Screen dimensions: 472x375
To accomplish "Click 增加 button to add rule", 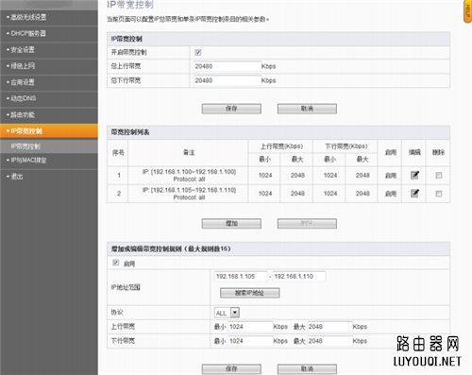I will pyautogui.click(x=231, y=224).
